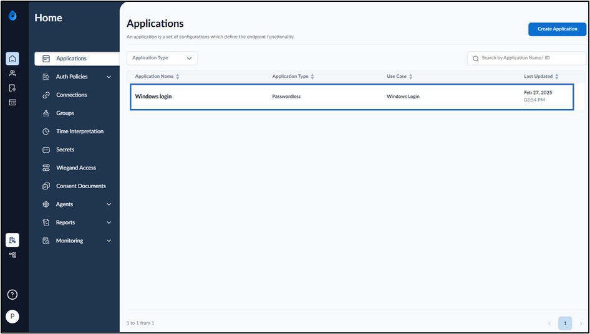
Task: Open the Help question mark icon
Action: click(12, 295)
